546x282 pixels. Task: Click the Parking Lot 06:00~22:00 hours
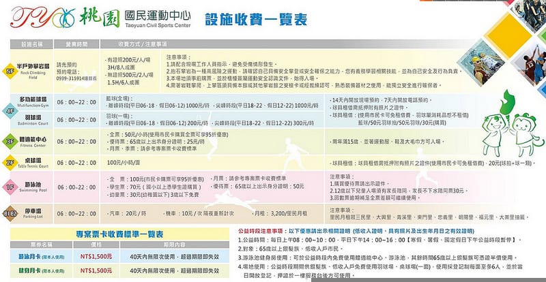(x=76, y=214)
